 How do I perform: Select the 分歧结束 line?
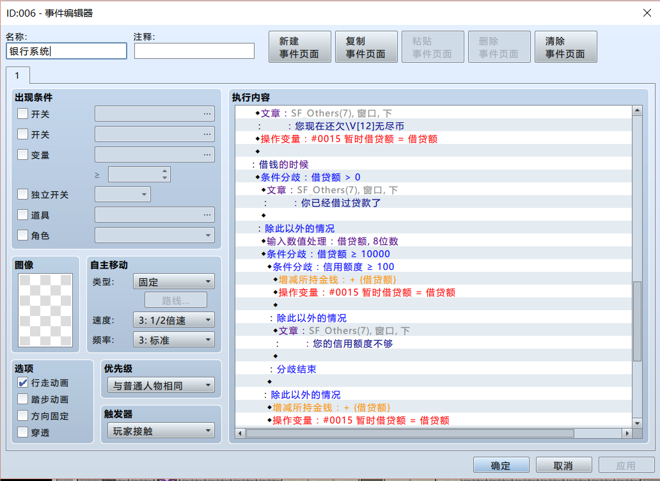434,369
